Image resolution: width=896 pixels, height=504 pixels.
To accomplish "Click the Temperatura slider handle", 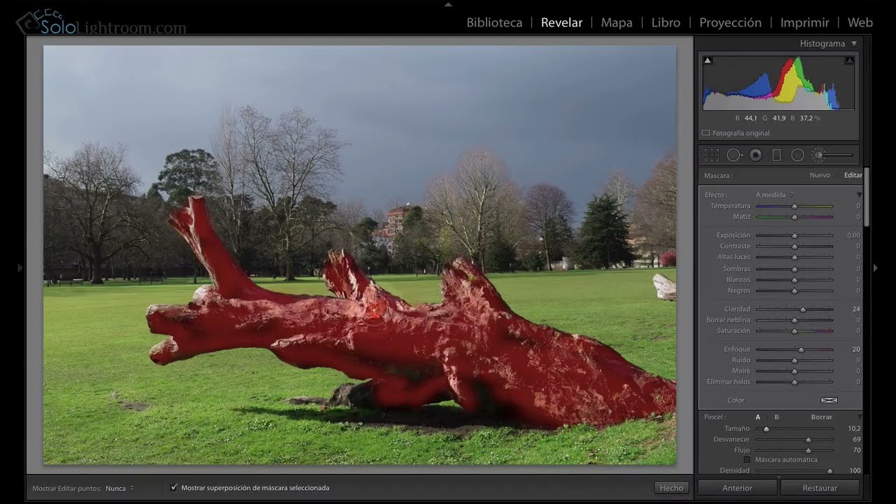I will coord(794,206).
